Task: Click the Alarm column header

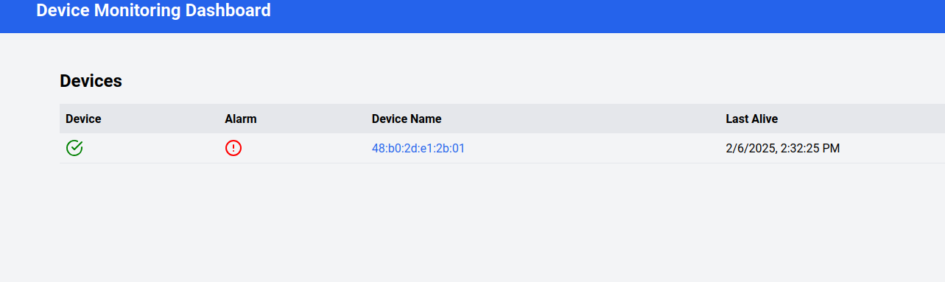Action: [241, 119]
